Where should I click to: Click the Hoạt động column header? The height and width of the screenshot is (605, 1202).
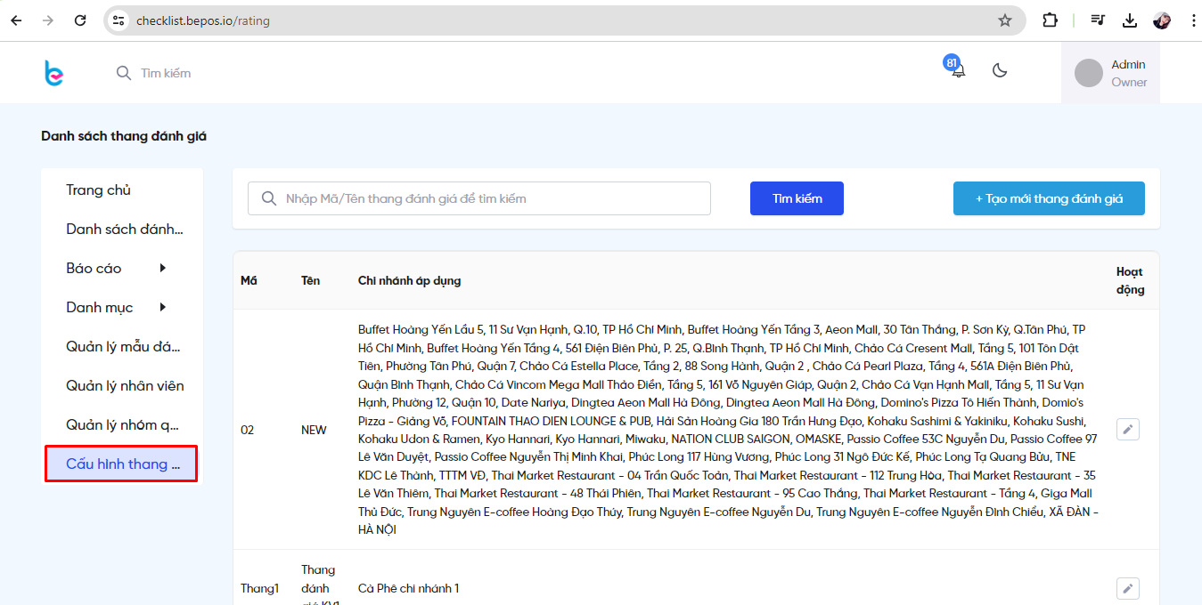coord(1130,280)
